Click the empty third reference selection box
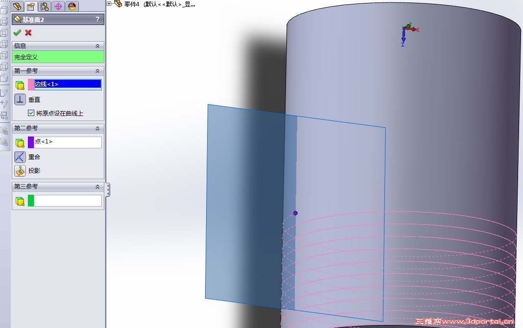 coord(68,201)
